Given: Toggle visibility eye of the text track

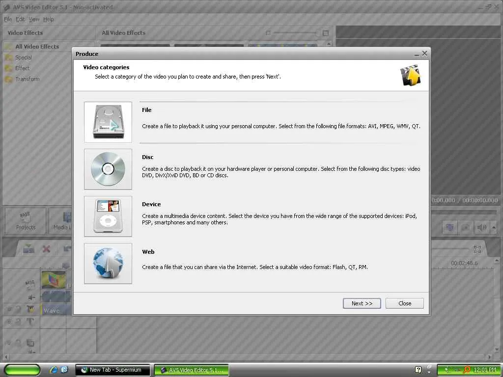Looking at the screenshot, I should 9,322.
